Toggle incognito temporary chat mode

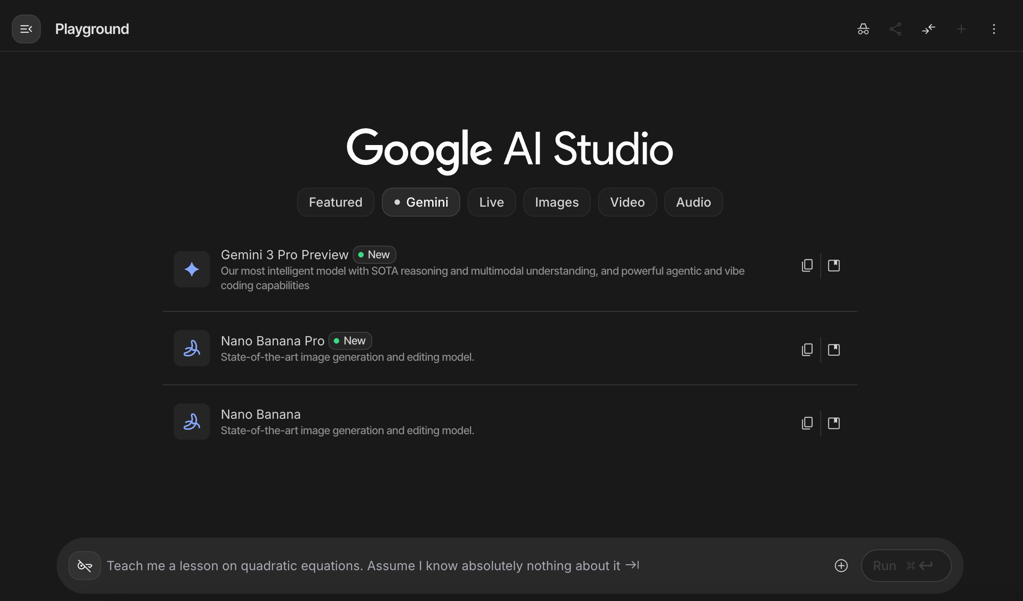(863, 29)
